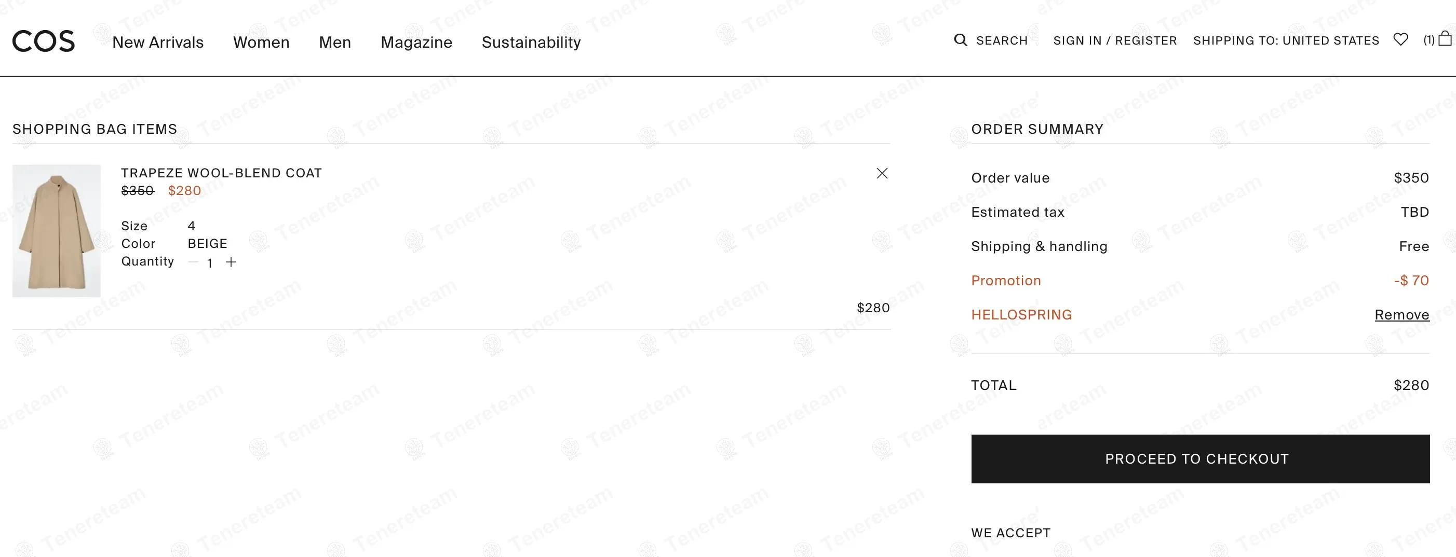Open the Men menu

334,43
